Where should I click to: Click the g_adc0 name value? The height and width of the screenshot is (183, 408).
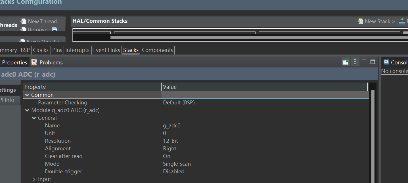pyautogui.click(x=172, y=126)
